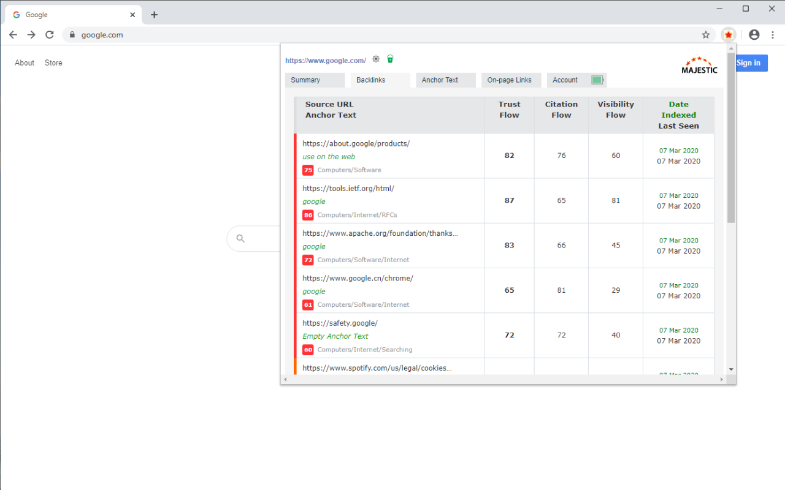Visit the About link on the Google homepage
The image size is (785, 490).
pyautogui.click(x=25, y=62)
